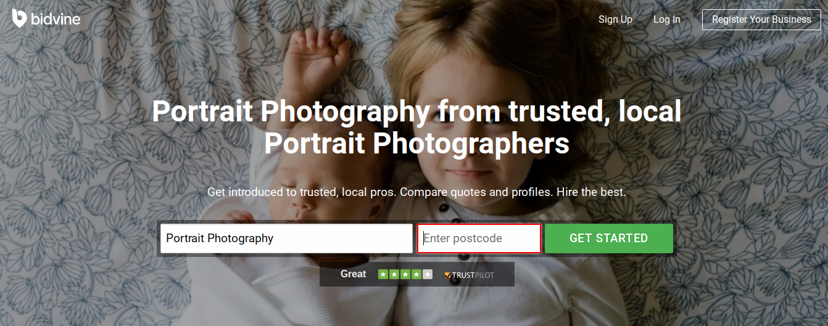
Task: Click the third green Trustpilot star
Action: [x=405, y=274]
